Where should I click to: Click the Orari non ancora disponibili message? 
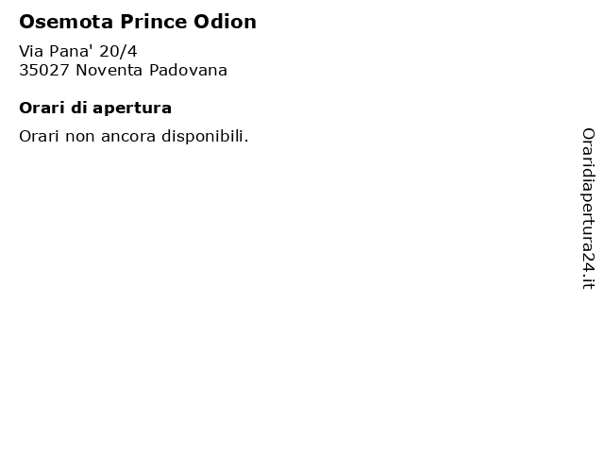(134, 136)
